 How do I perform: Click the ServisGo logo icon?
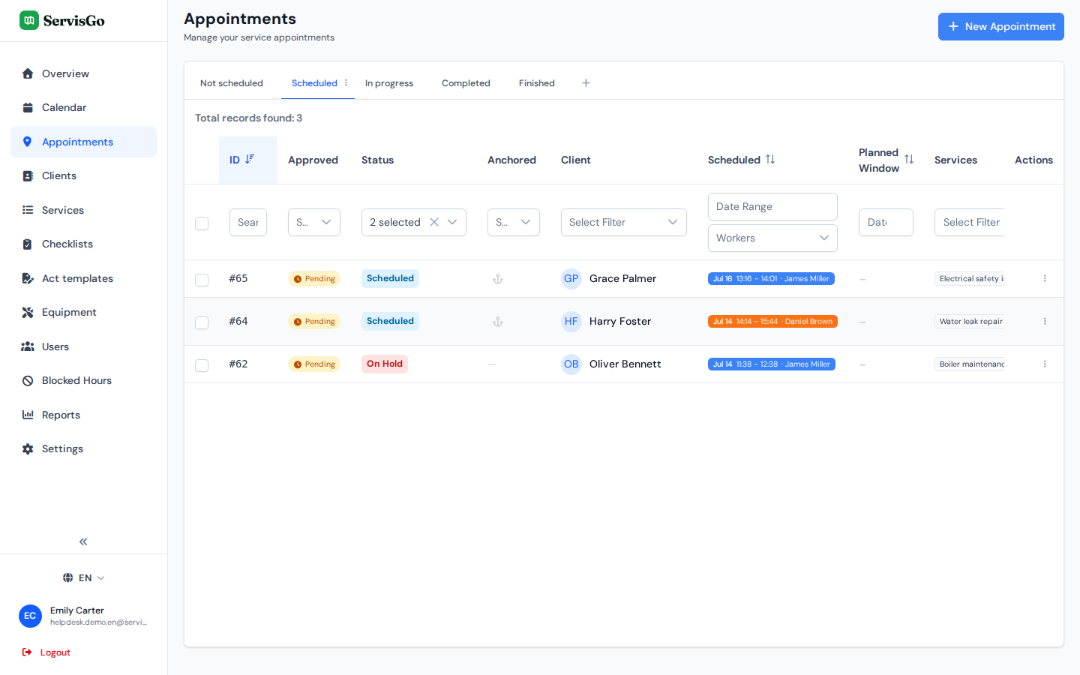pos(29,20)
